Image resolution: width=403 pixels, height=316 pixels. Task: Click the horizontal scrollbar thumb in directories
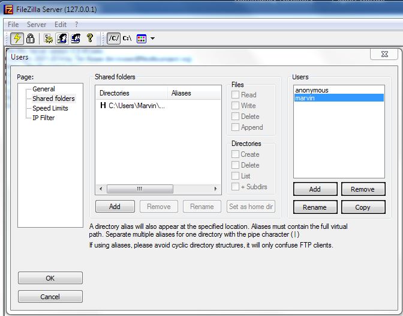(x=140, y=189)
